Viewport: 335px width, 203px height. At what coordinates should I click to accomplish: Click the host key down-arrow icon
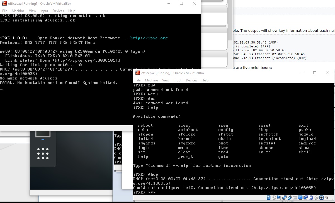(x=322, y=198)
